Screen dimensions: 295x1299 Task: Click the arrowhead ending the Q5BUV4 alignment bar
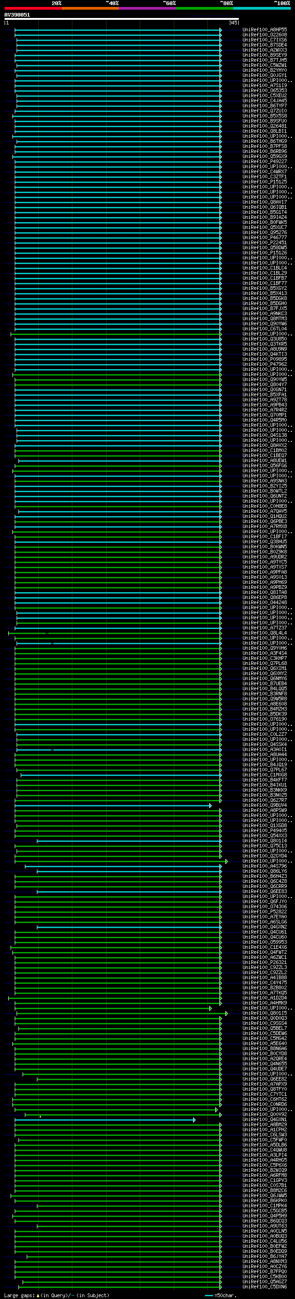(x=210, y=805)
